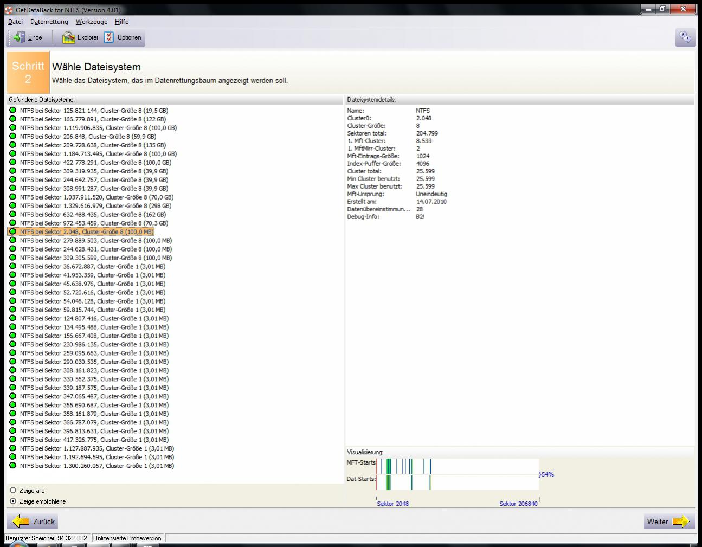Select NTFS bei Sektor 355.690.687 entry
Viewport: 702px width, 547px height.
(94, 406)
